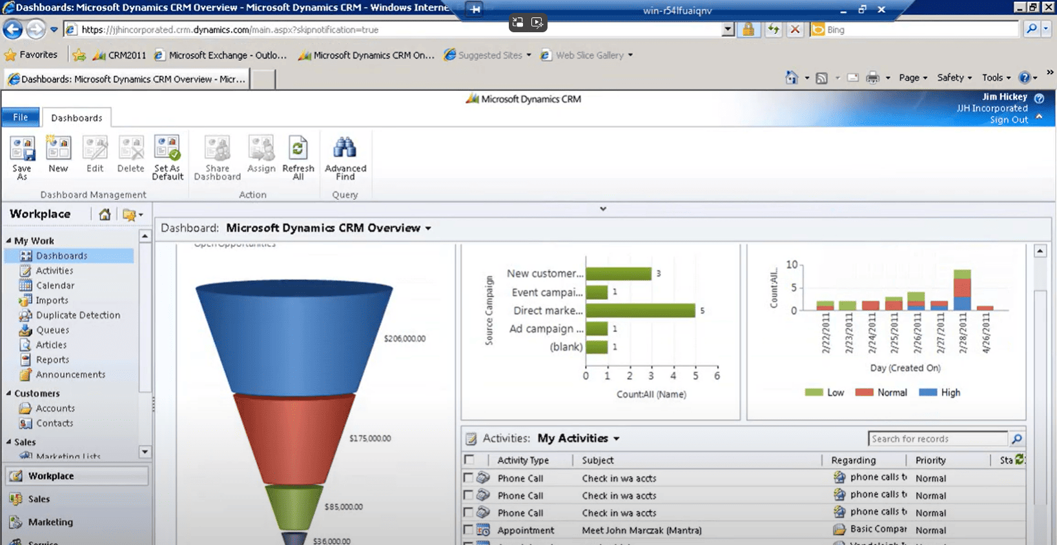This screenshot has height=545, width=1057.
Task: Open the File tab
Action: (21, 117)
